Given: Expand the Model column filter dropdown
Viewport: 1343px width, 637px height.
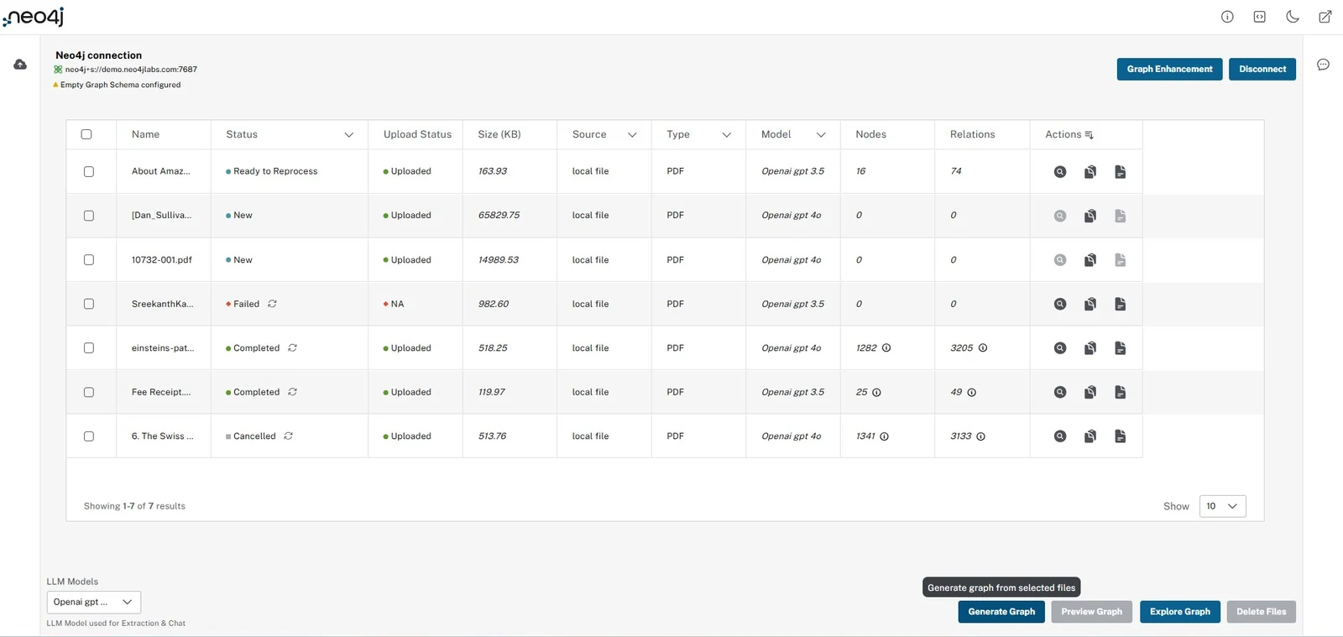Looking at the screenshot, I should pos(821,135).
